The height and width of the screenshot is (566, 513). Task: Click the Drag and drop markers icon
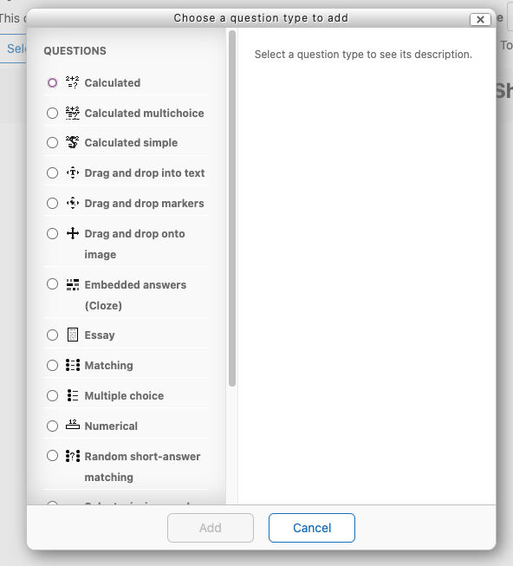[x=73, y=203]
